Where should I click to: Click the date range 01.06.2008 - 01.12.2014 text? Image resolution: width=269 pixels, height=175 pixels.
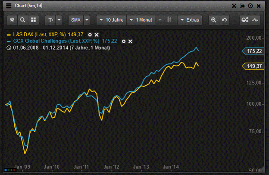62,48
